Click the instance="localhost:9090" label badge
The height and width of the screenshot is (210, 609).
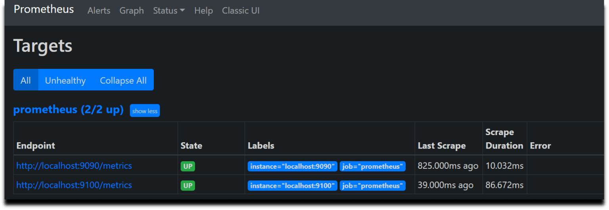click(293, 166)
